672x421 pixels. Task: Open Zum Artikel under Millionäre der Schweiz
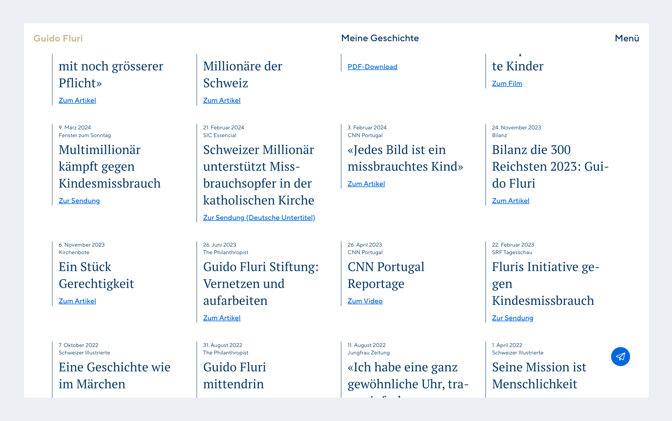222,100
